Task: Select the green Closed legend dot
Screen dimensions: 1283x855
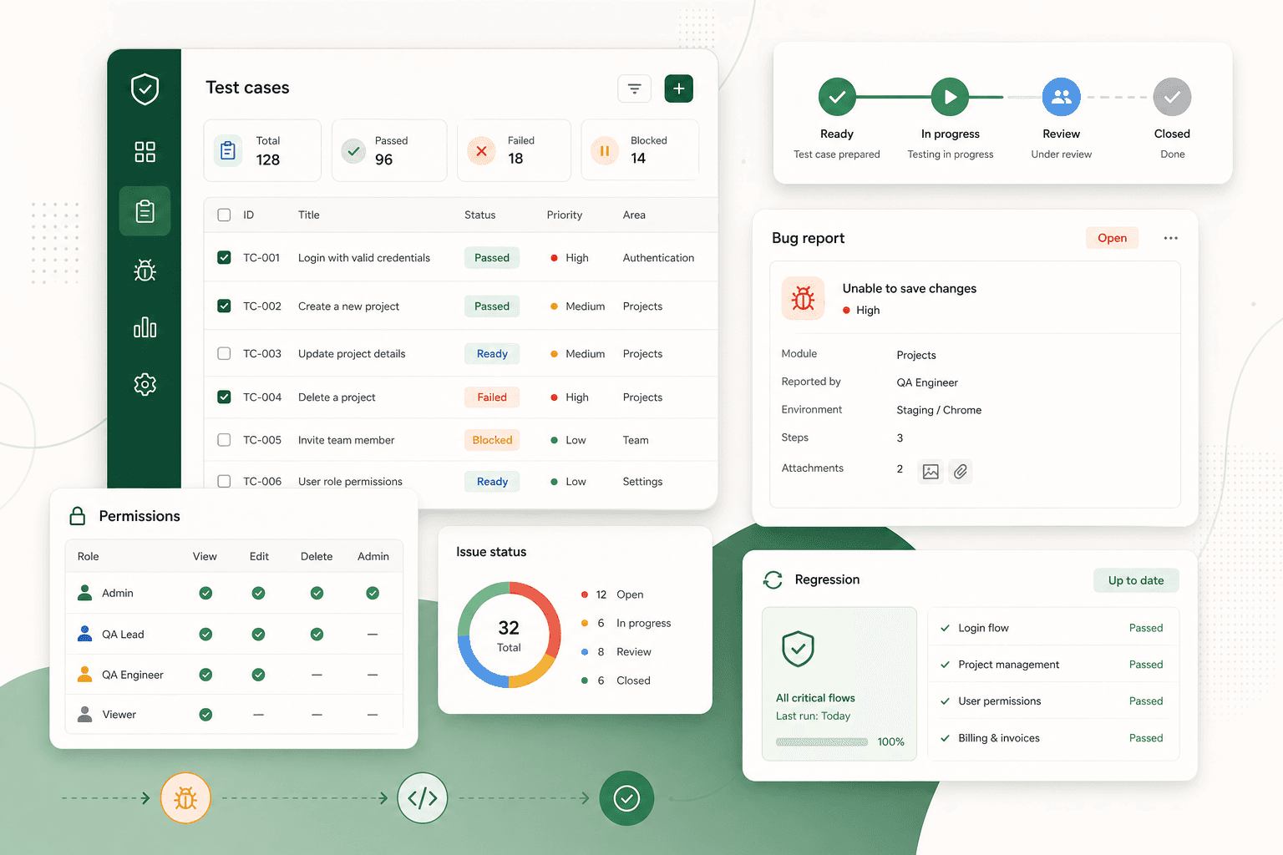Action: (585, 680)
